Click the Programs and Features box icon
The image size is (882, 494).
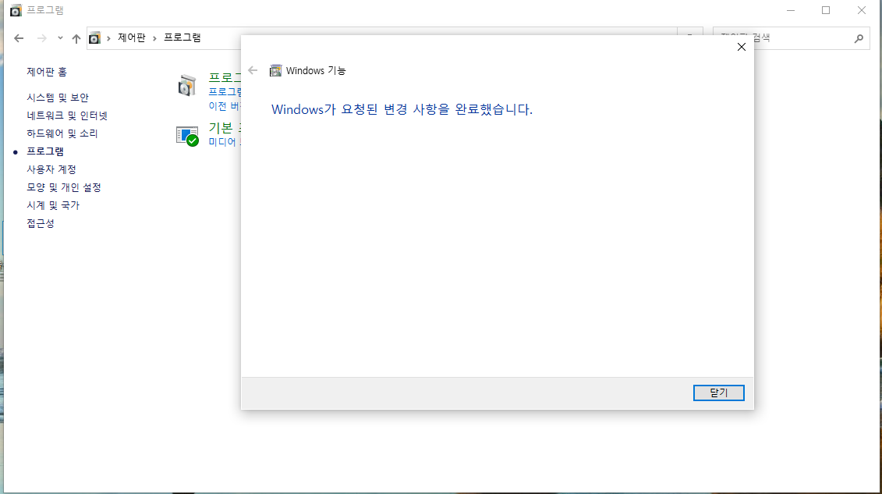[x=186, y=86]
